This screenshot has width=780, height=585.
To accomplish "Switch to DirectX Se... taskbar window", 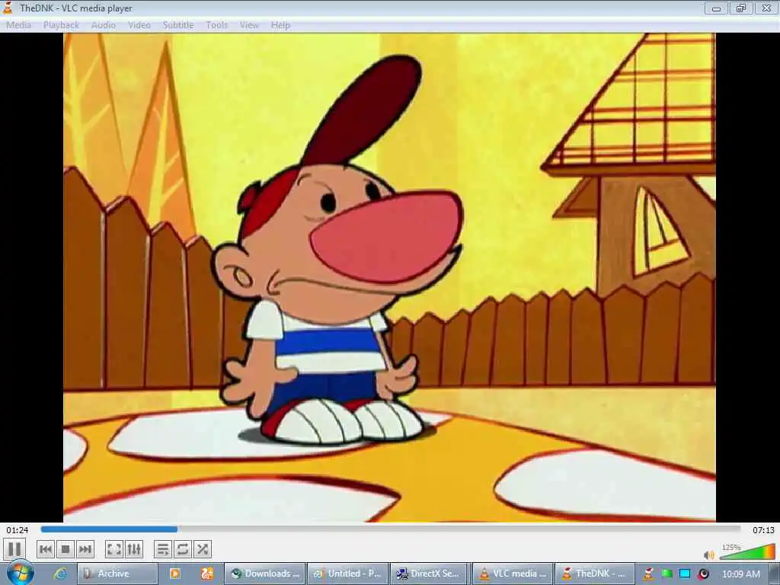I will coord(430,574).
